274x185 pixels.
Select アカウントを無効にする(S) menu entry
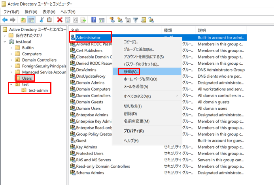click(x=147, y=57)
